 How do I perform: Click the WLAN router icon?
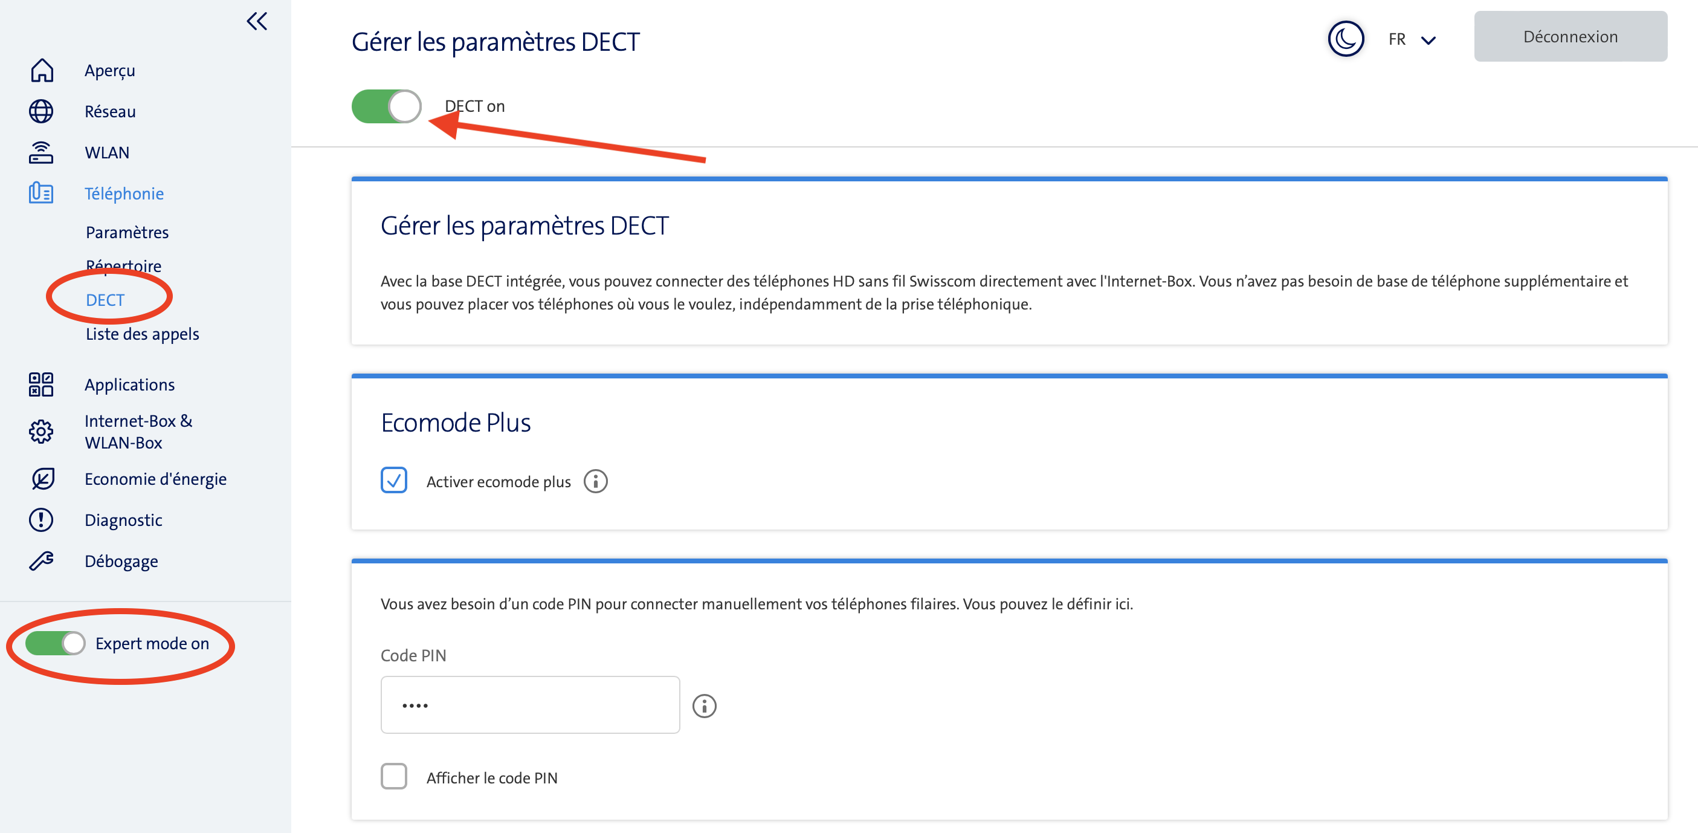point(42,152)
